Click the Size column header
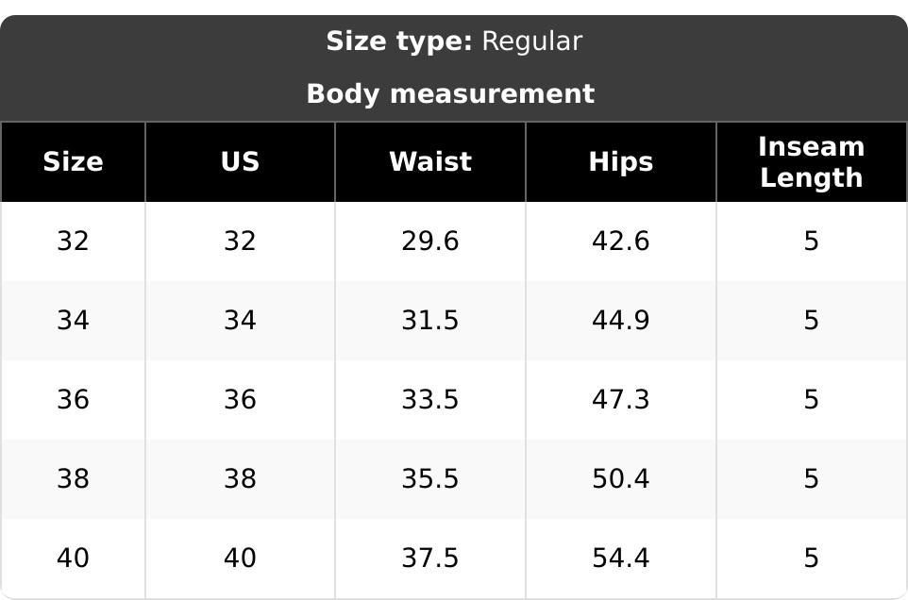 point(73,162)
